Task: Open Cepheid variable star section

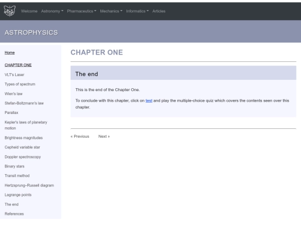Action: (x=22, y=147)
